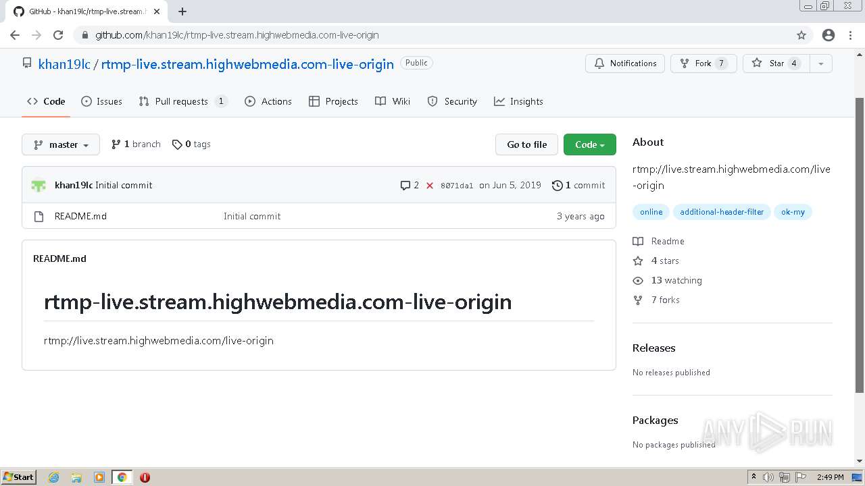Show hidden system tray icons
The height and width of the screenshot is (486, 865).
point(753,477)
